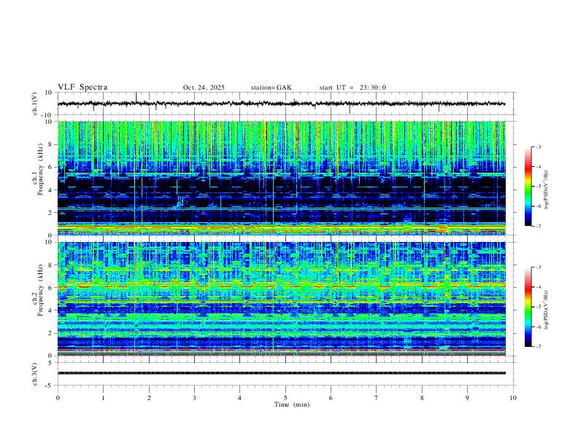This screenshot has height=446, width=578.
Task: Click the "-4" tick on ch.2 color bar
Action: (x=538, y=287)
